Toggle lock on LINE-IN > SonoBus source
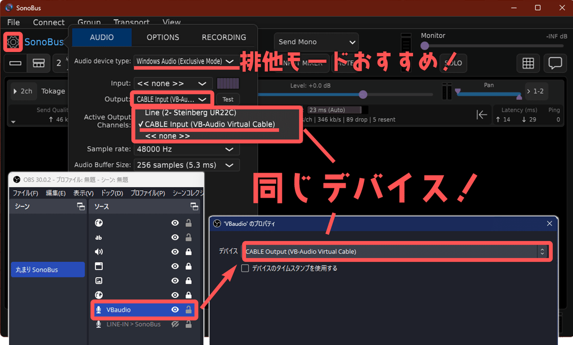 (x=189, y=324)
